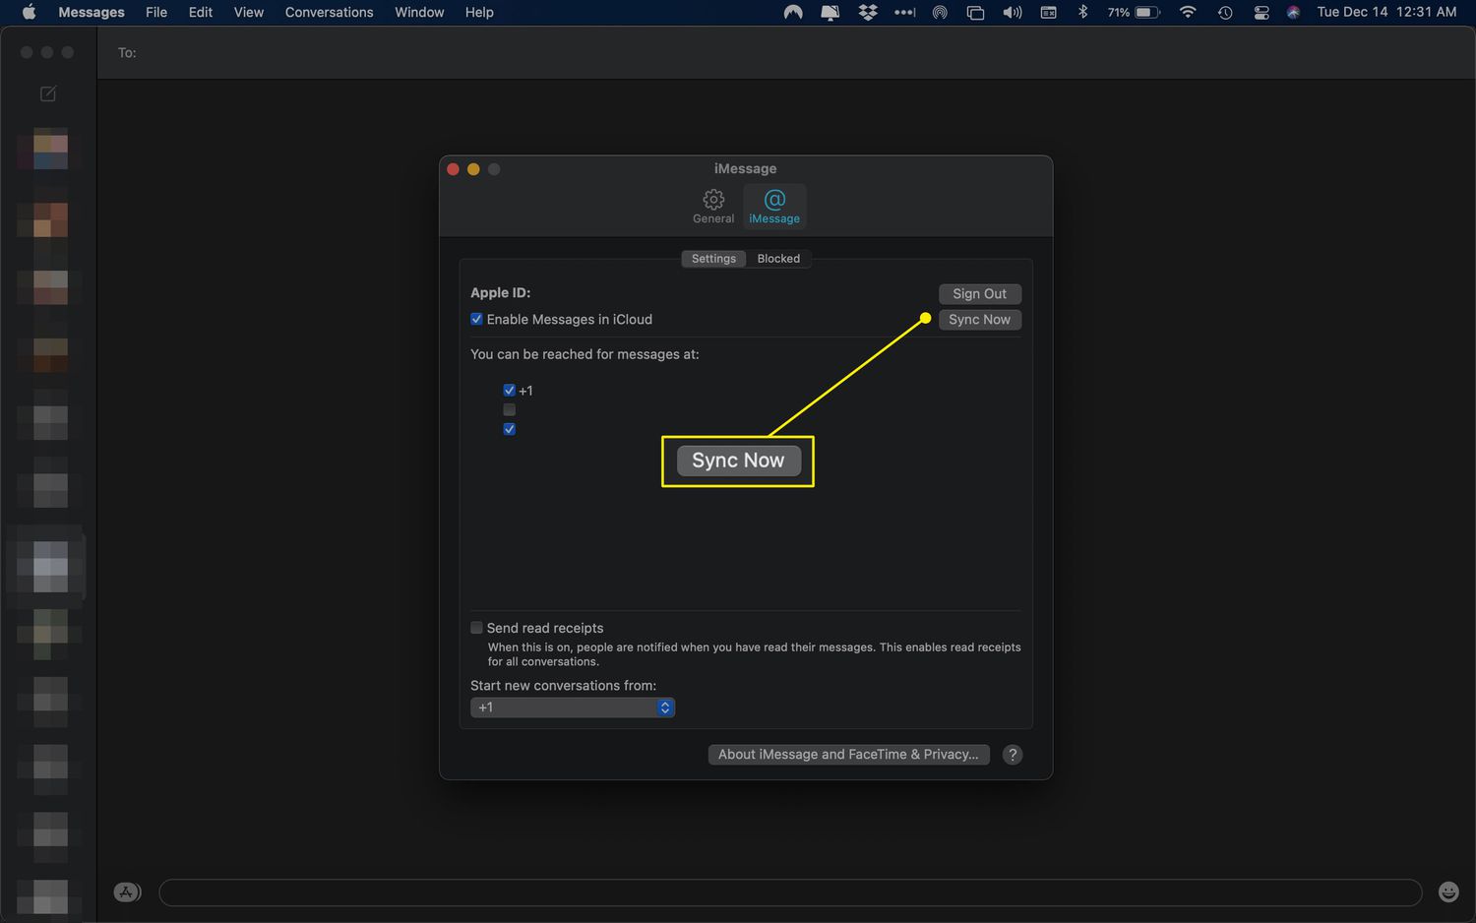Click the compose new message icon
Viewport: 1476px width, 923px height.
point(47,93)
